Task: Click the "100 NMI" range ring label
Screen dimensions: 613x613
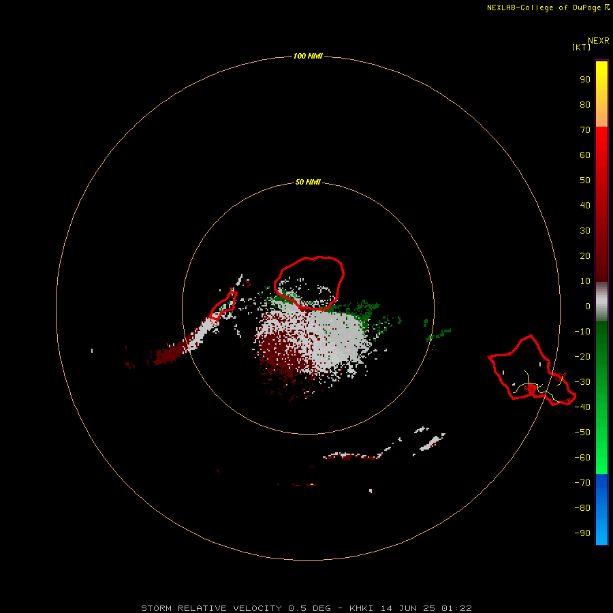Action: [x=308, y=56]
